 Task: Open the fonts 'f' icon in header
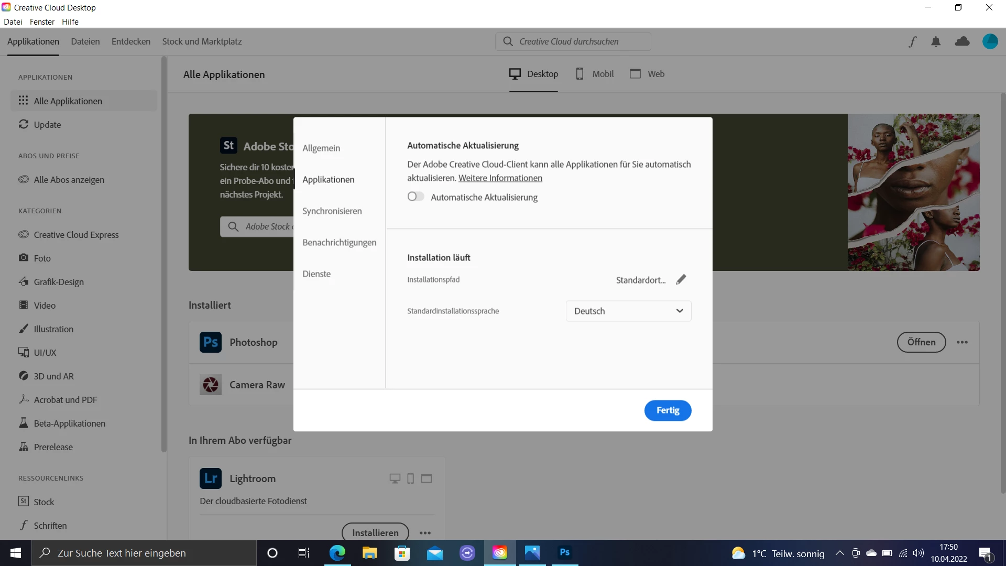tap(912, 42)
